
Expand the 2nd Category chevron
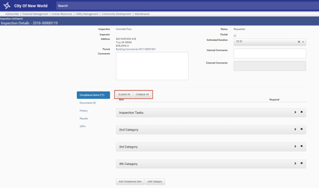pyautogui.click(x=295, y=129)
